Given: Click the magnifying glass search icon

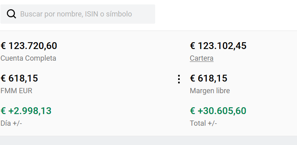Looking at the screenshot, I should [11, 14].
